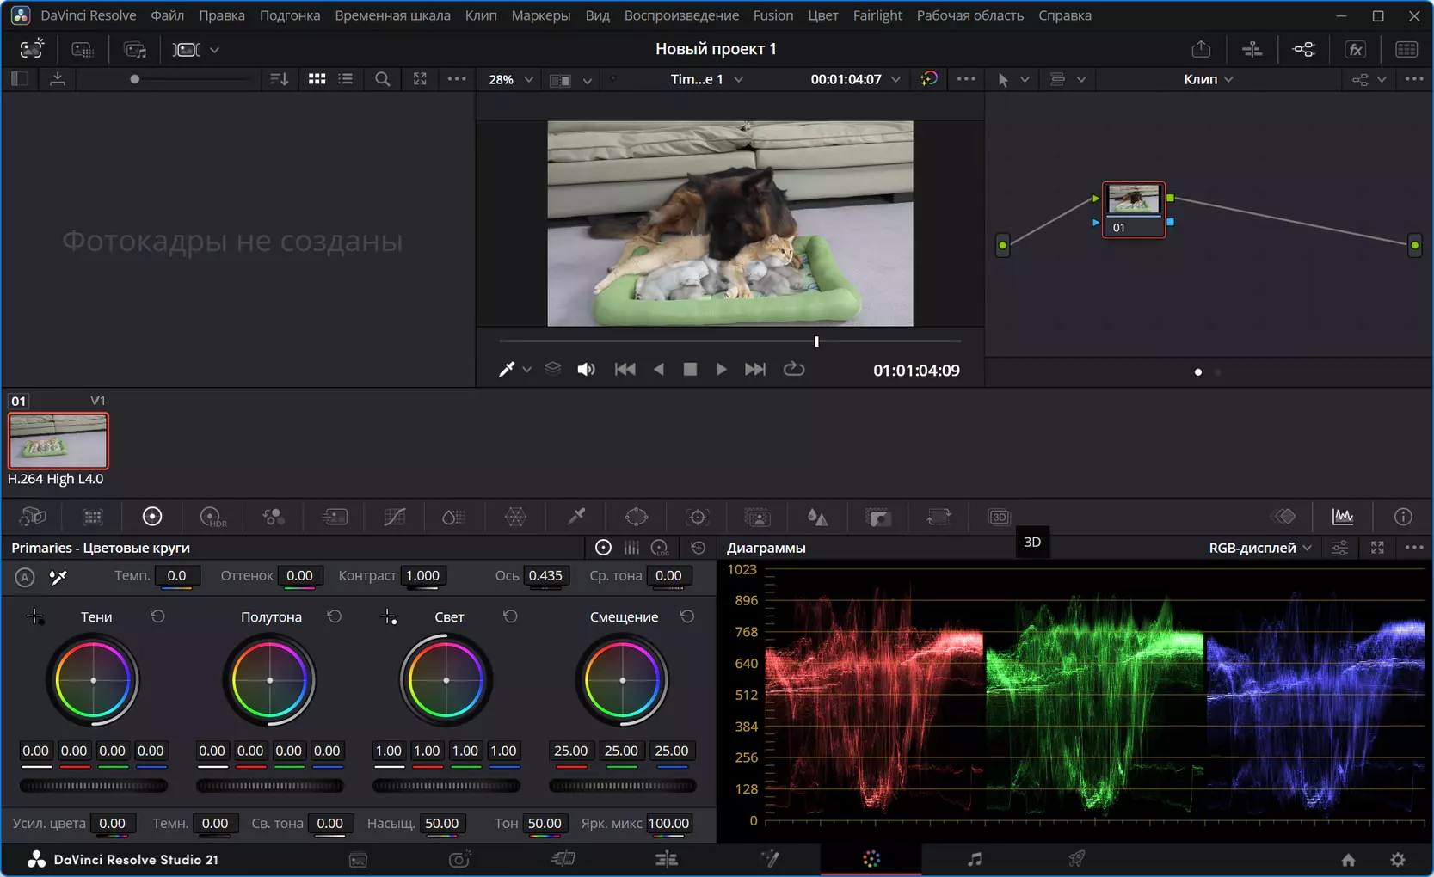
Task: Open the 3D stereoscopic palette
Action: tap(999, 517)
